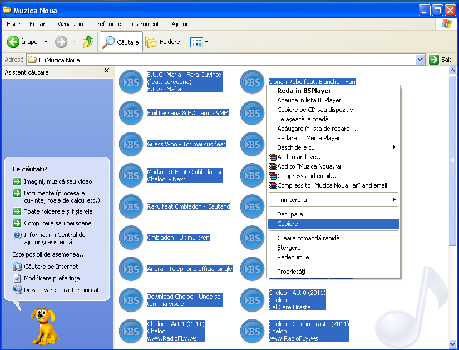The height and width of the screenshot is (350, 459).
Task: Open the Instrumente menu
Action: tap(146, 24)
